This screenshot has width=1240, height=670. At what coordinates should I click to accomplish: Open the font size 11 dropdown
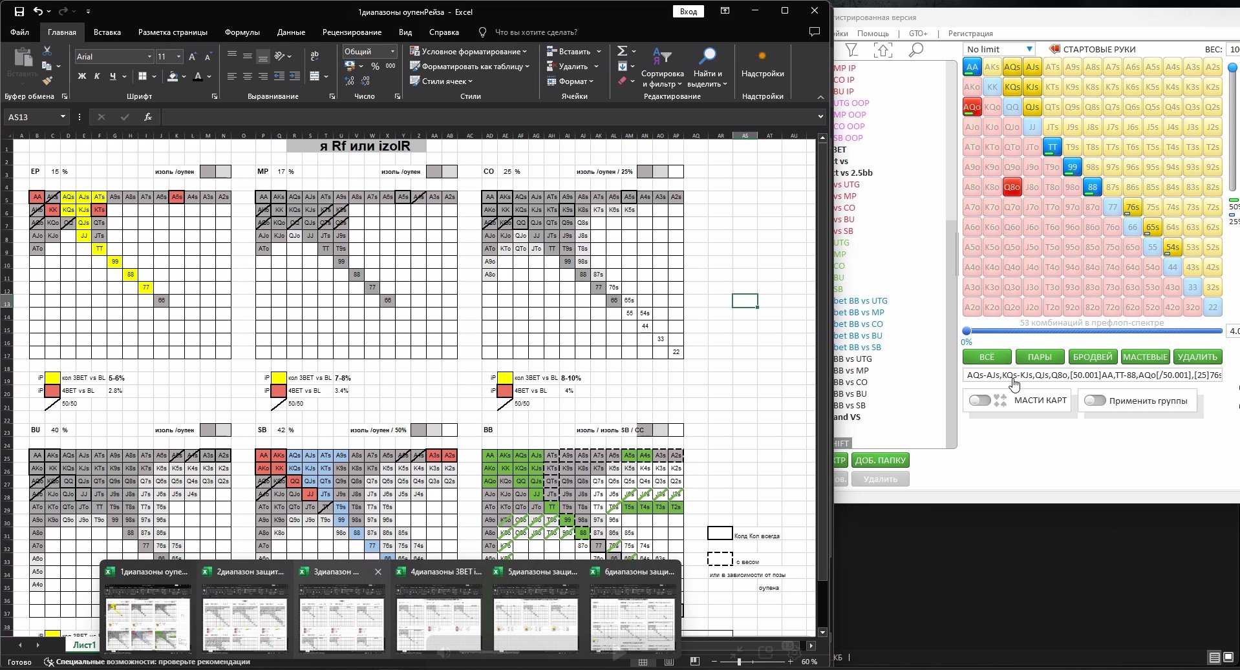(x=179, y=57)
